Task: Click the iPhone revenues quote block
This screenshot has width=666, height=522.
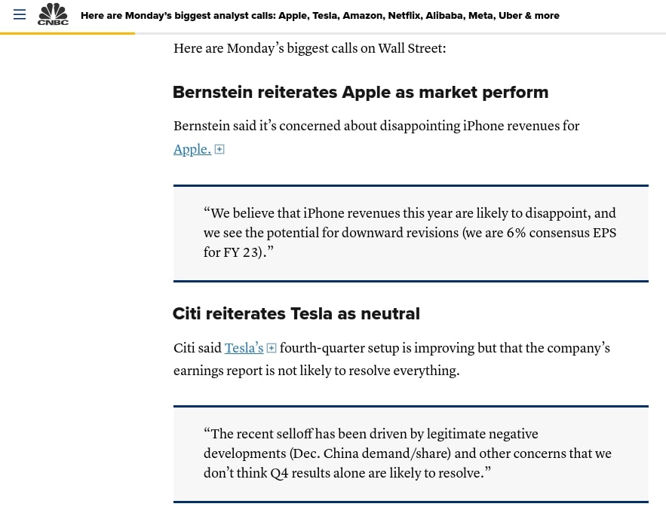Action: [410, 234]
